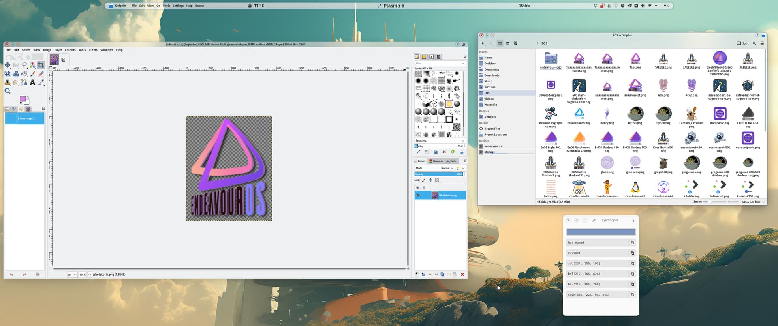Open Downloads in Dolphin places
Image resolution: width=778 pixels, height=326 pixels.
click(492, 75)
